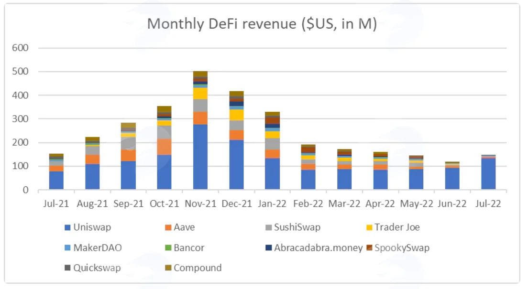
Task: Click the 600 y-axis label
Action: tap(20, 48)
